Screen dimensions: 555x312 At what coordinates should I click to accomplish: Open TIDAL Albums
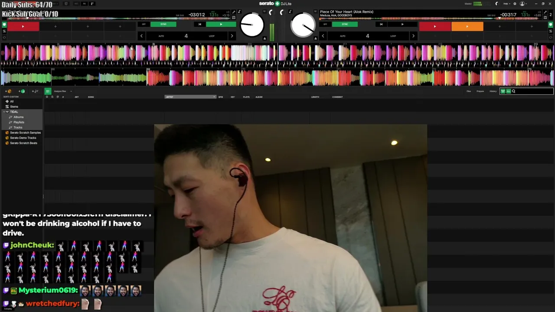tap(18, 117)
